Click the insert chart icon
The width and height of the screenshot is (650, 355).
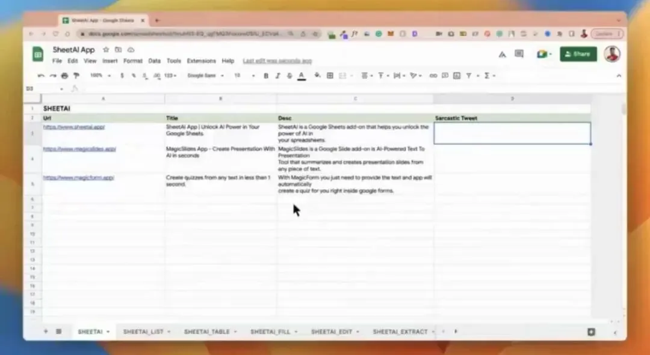click(x=457, y=76)
